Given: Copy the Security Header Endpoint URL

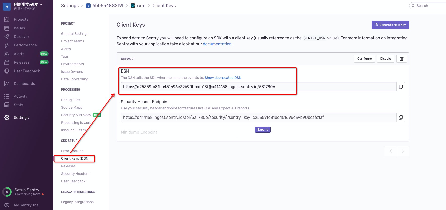Looking at the screenshot, I should click(400, 118).
